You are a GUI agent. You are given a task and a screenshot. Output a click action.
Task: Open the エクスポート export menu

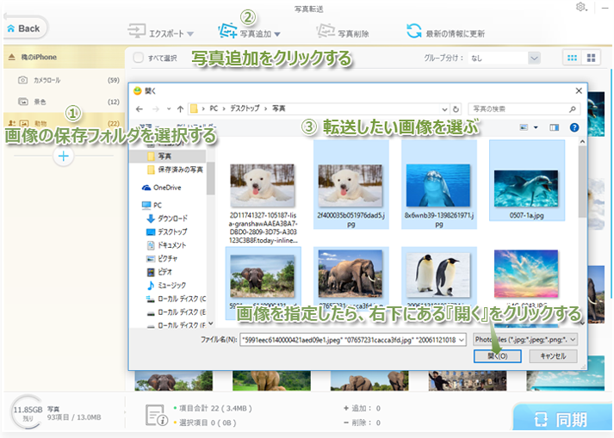pyautogui.click(x=160, y=33)
